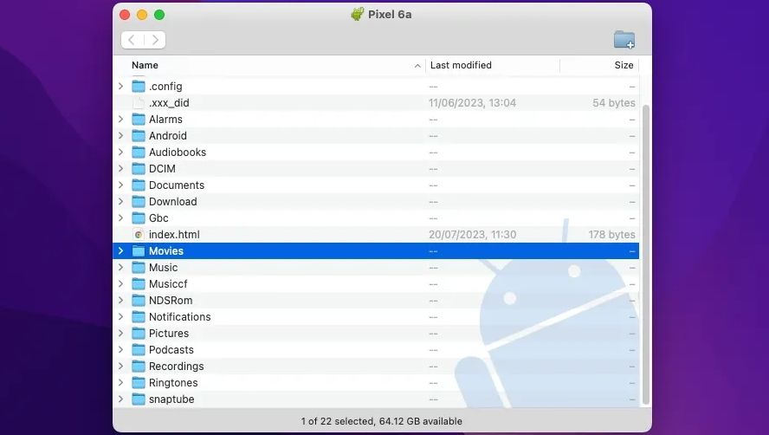This screenshot has width=769, height=435.
Task: Click the '64.12 GB available' status text
Action: click(x=421, y=421)
